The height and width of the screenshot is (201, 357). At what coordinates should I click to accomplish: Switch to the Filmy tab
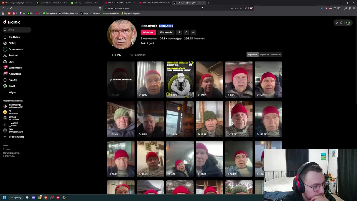point(117,55)
